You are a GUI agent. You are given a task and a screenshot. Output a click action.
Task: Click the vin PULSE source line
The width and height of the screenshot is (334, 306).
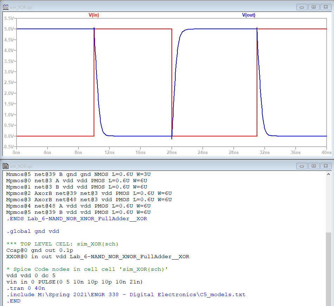click(x=75, y=282)
